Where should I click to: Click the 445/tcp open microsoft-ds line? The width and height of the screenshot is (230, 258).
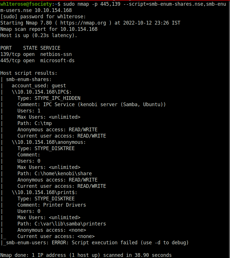[37, 61]
